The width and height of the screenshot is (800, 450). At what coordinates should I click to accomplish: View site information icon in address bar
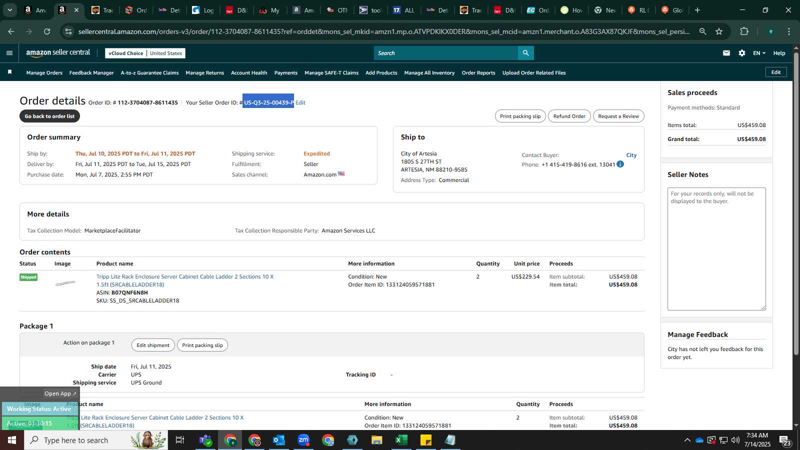coord(69,31)
